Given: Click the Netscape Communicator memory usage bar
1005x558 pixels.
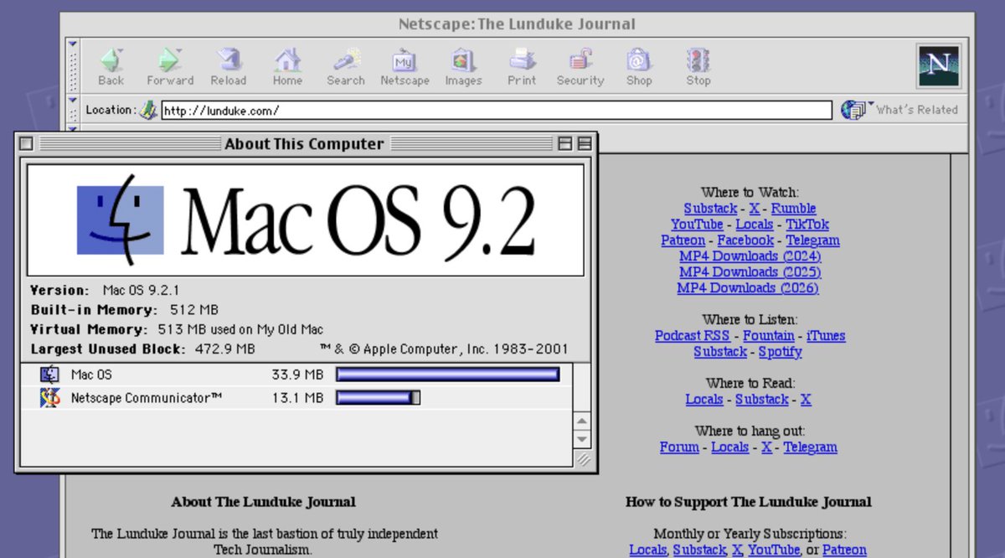Looking at the screenshot, I should point(378,398).
